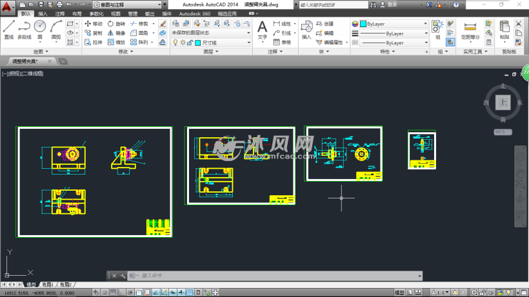
Task: Open the 注释 (Annotate) ribbon tab
Action: tap(60, 14)
